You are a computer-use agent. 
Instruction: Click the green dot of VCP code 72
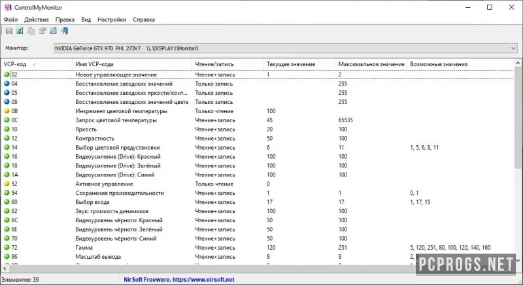click(x=7, y=247)
